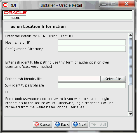Click 'Enter the details for RPAS Fusion Client #1'
The image size is (137, 133).
point(39,36)
